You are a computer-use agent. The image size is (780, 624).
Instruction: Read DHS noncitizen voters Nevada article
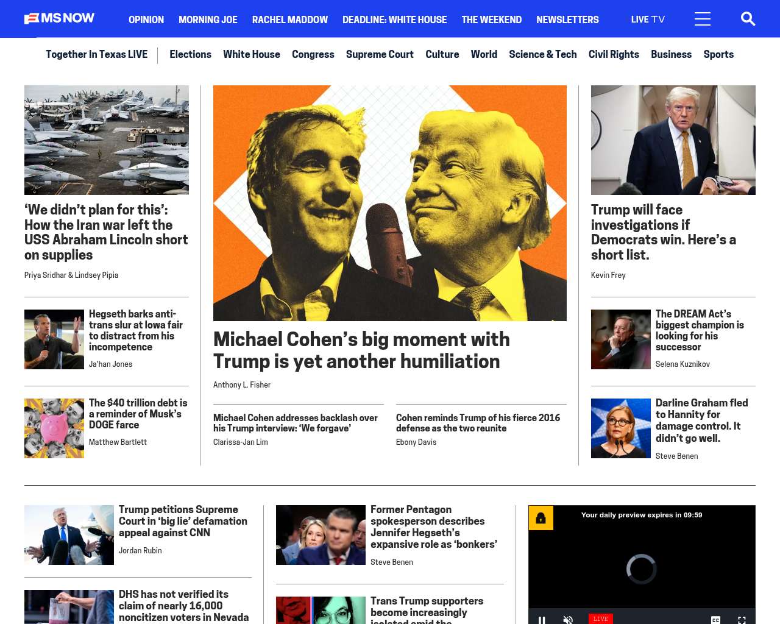(x=183, y=606)
